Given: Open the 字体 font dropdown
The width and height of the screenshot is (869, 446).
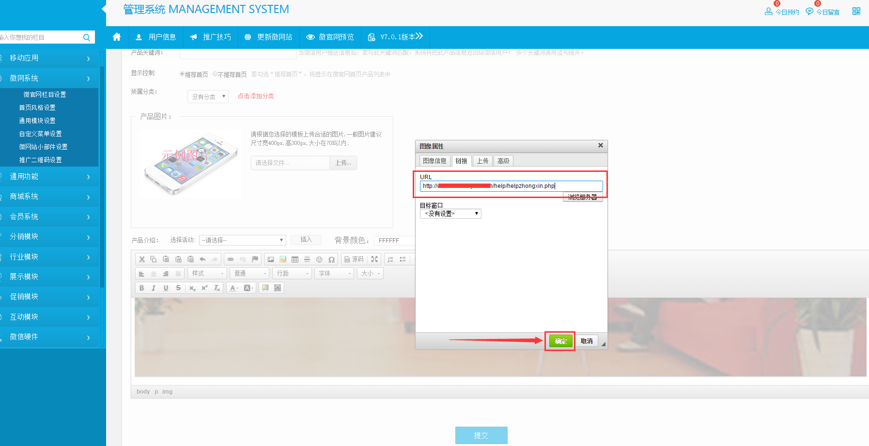Looking at the screenshot, I should pos(335,274).
